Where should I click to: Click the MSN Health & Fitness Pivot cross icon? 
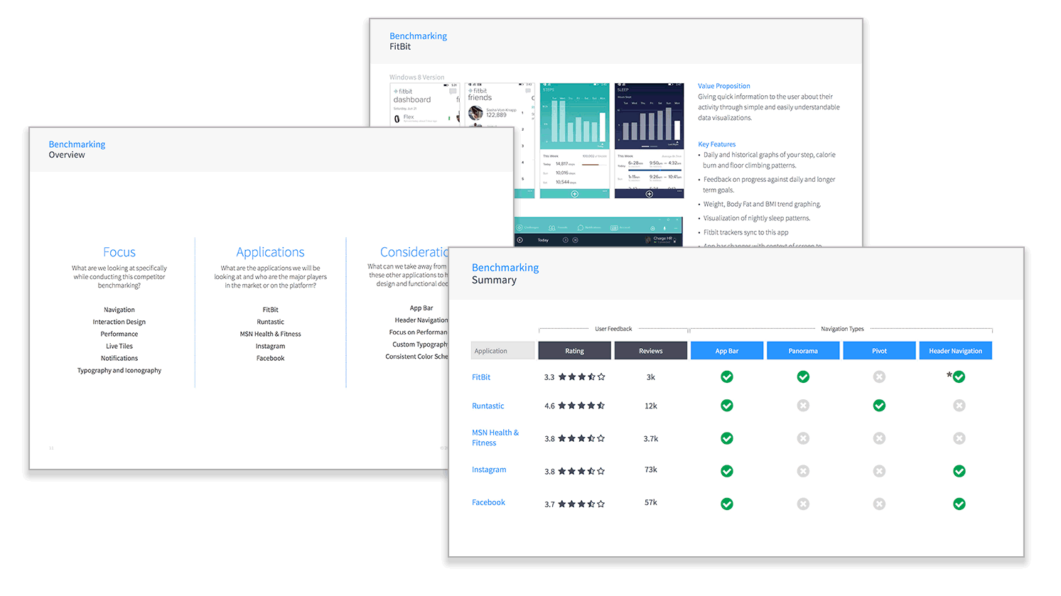coord(879,438)
